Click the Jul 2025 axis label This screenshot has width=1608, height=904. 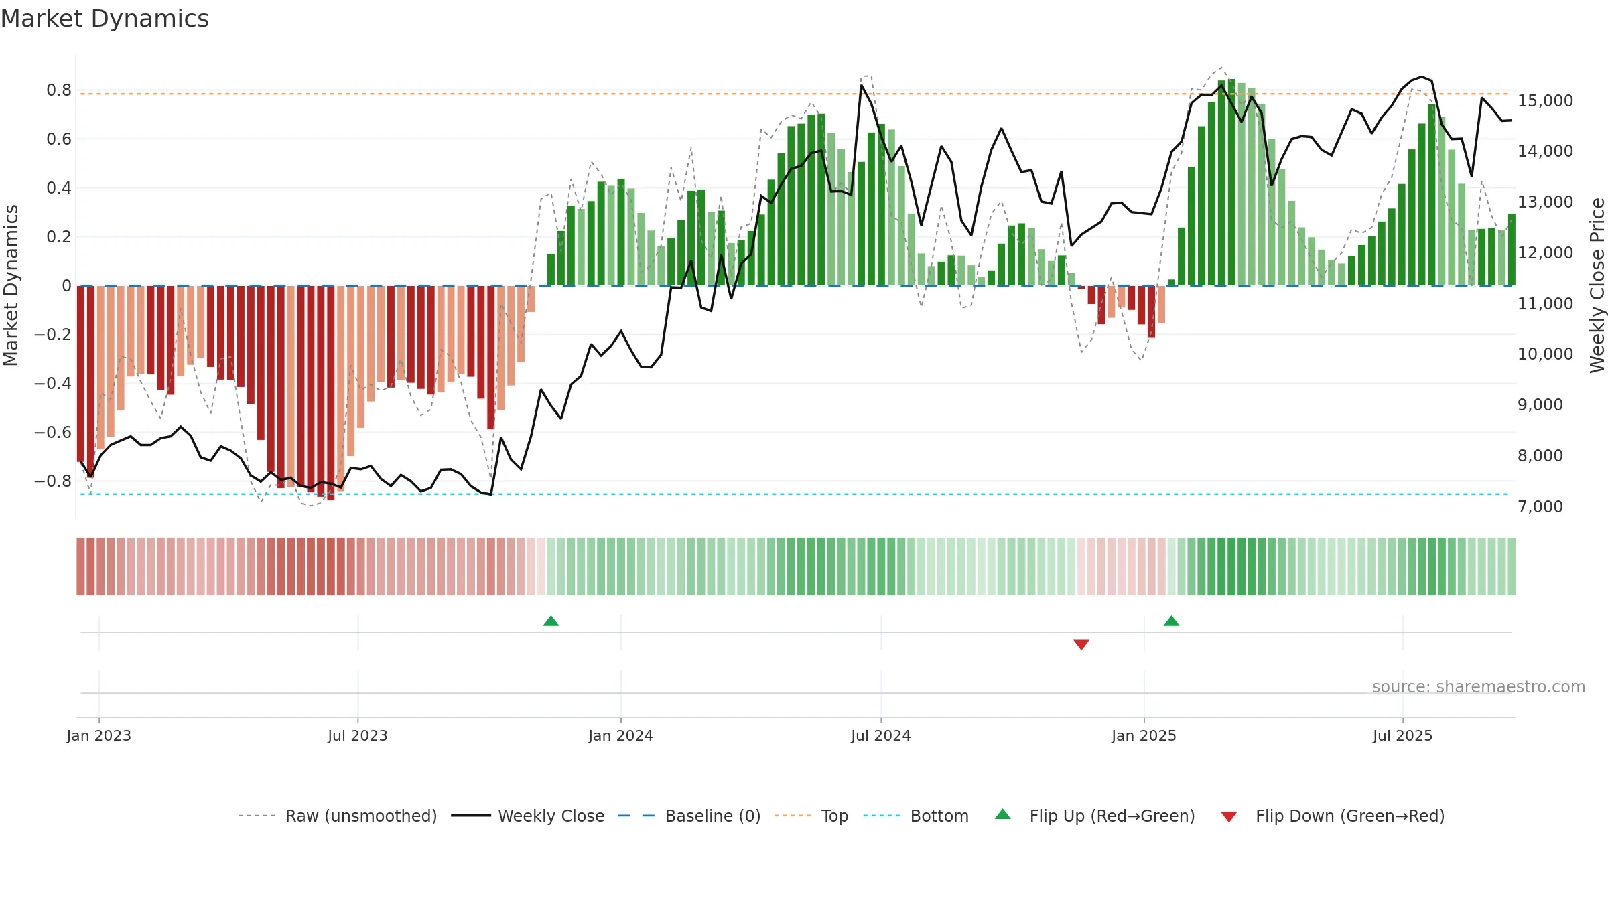pos(1403,735)
